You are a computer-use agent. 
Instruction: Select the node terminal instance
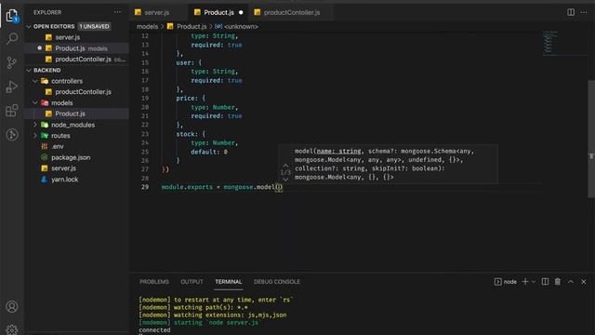[x=506, y=281]
